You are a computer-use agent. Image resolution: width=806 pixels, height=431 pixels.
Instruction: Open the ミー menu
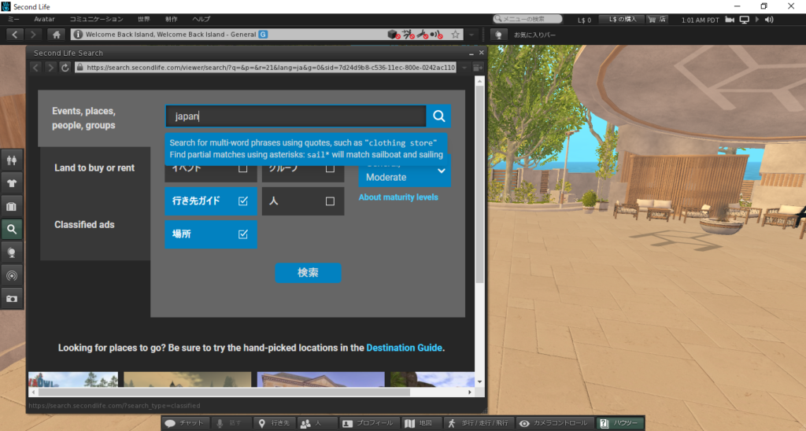[13, 19]
